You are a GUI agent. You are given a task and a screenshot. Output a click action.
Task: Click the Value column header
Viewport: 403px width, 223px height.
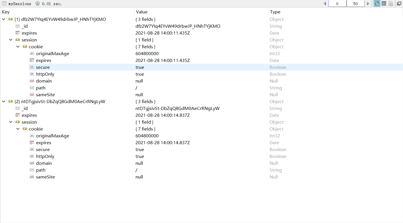tap(142, 12)
